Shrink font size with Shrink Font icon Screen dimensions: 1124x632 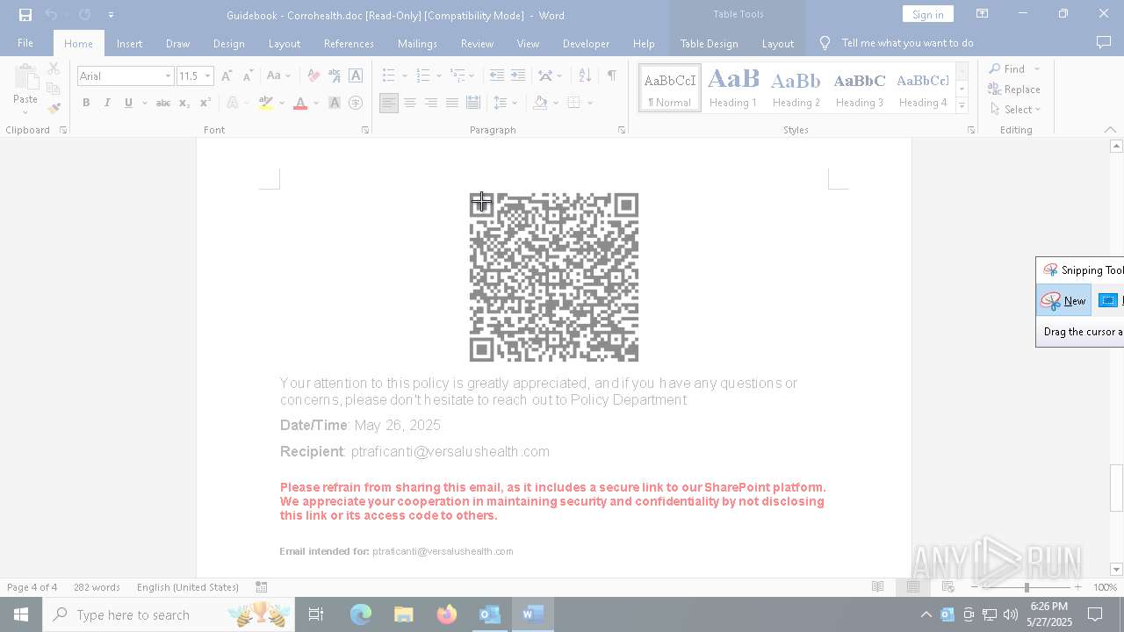coord(248,75)
